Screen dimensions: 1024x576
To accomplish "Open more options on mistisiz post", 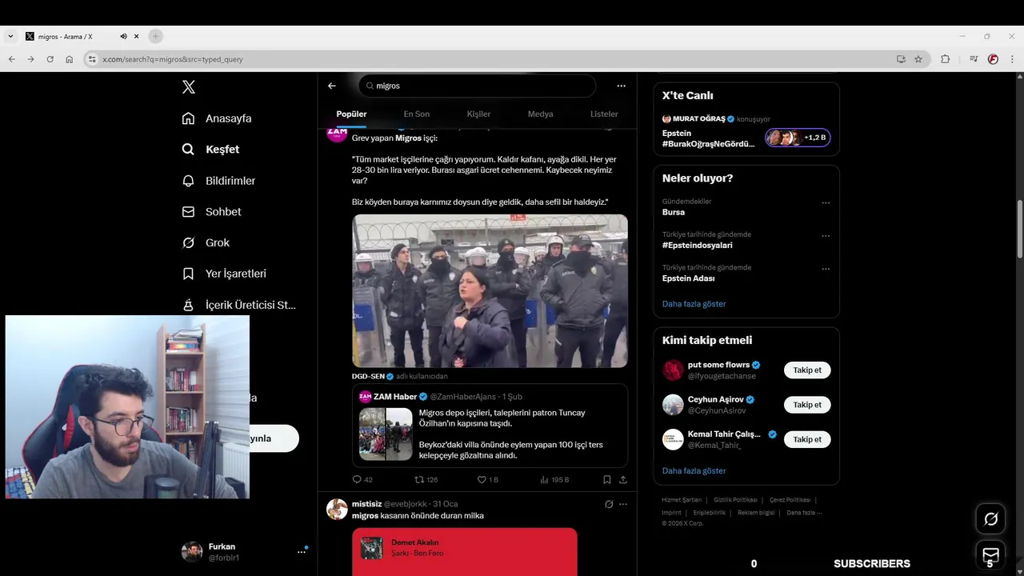I will click(623, 504).
